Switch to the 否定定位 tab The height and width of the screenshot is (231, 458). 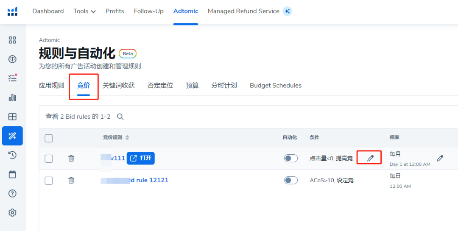[160, 86]
